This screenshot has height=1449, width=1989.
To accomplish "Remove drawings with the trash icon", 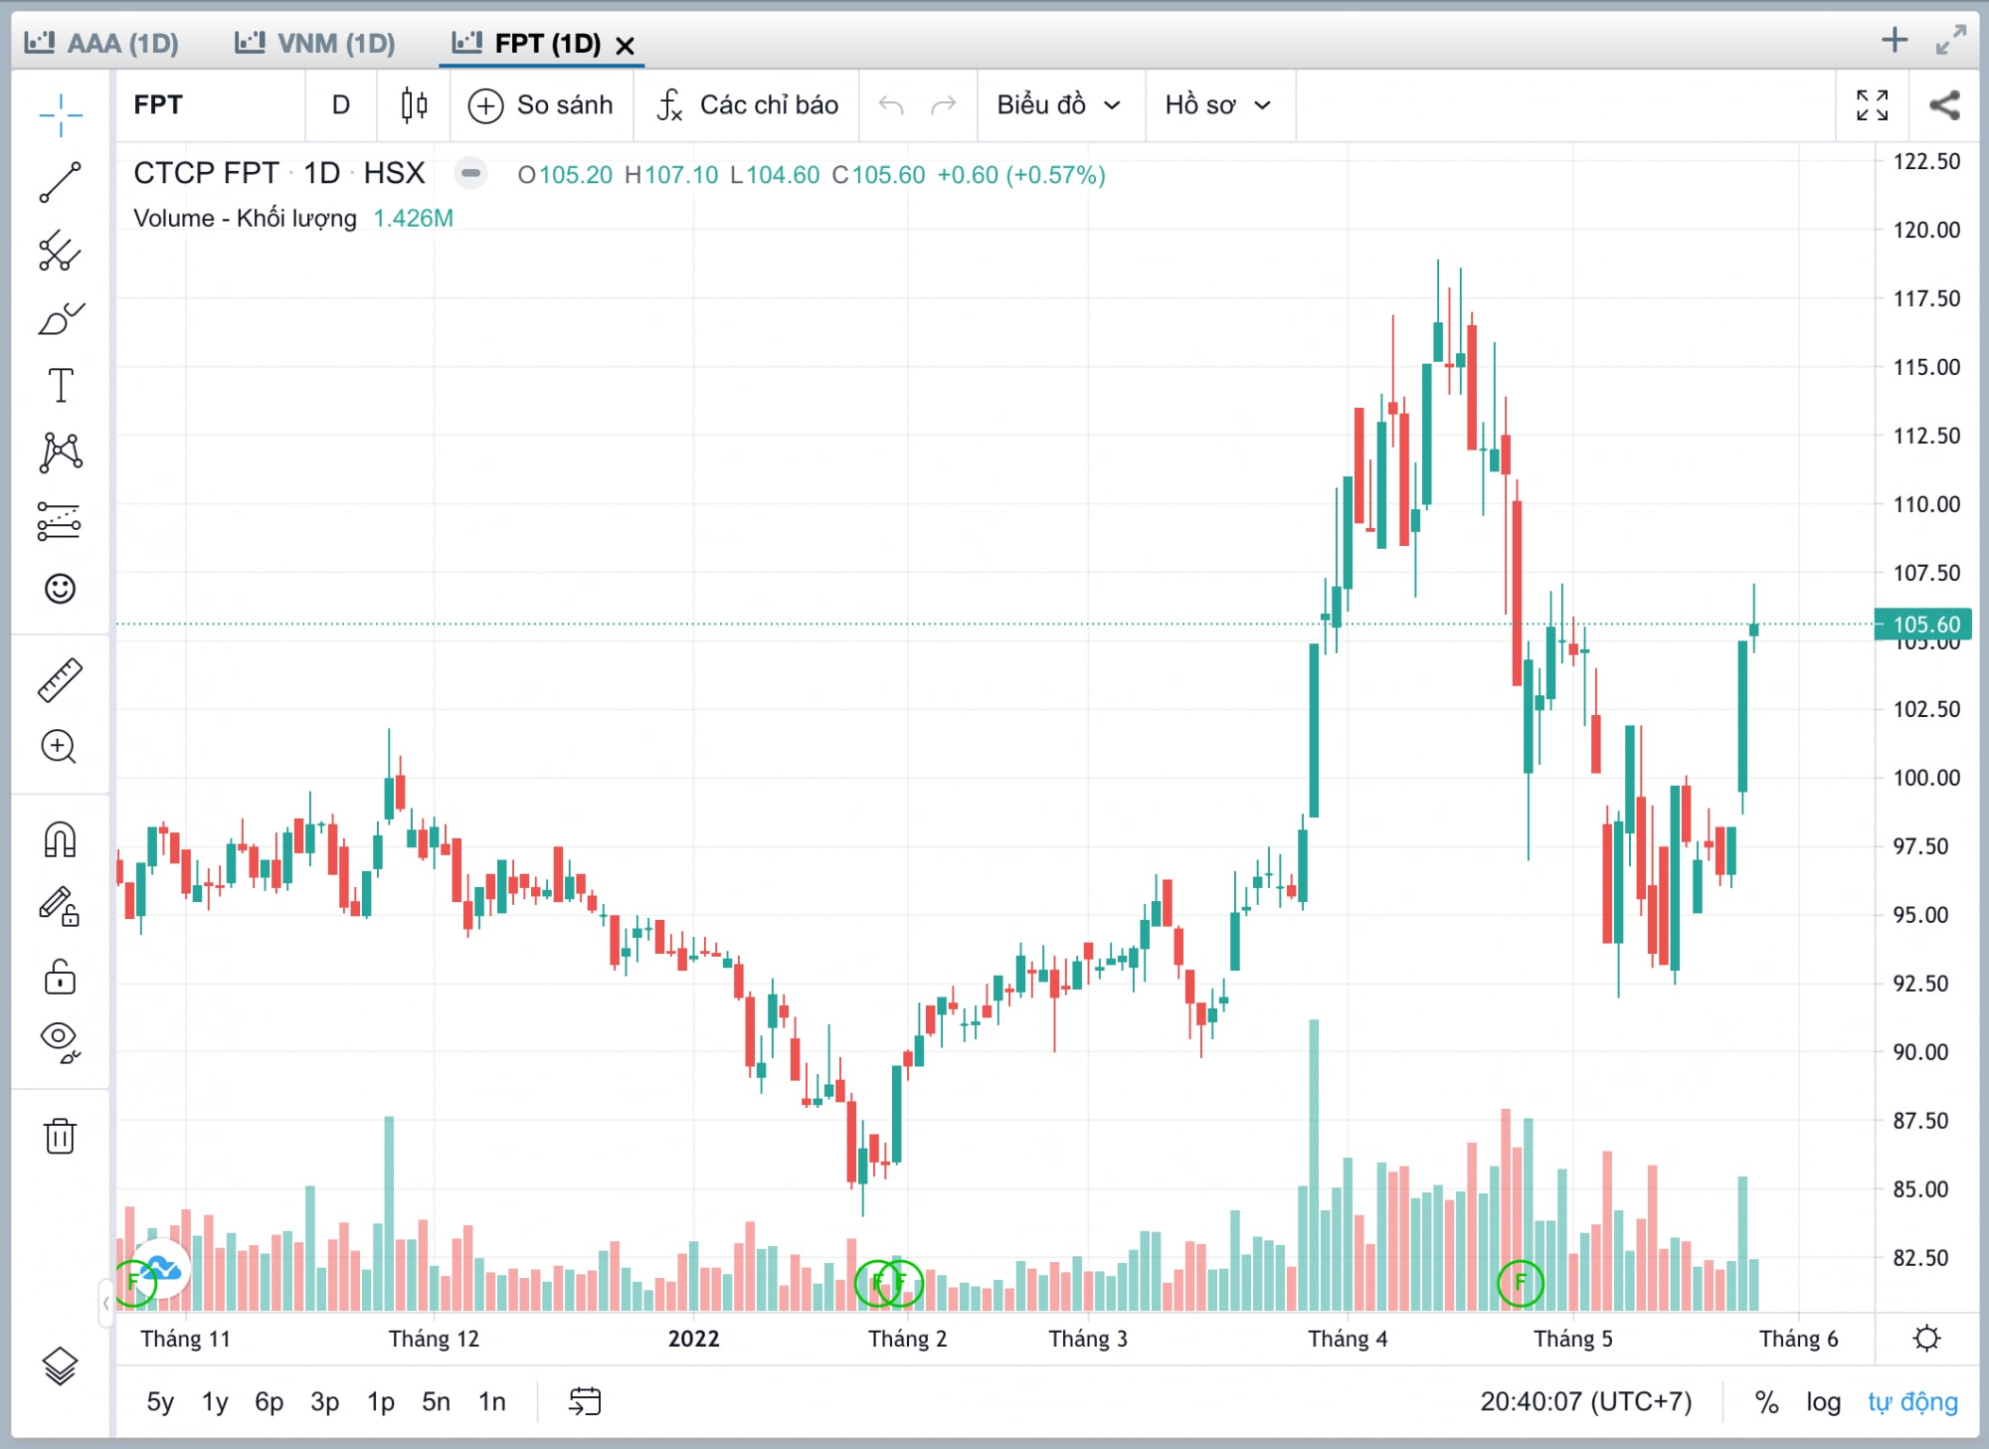I will (61, 1135).
